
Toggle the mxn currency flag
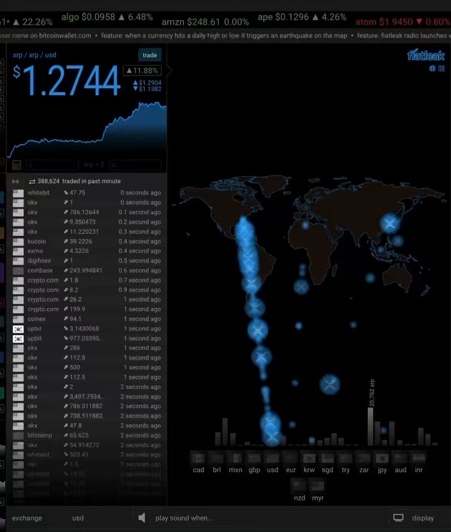235,458
